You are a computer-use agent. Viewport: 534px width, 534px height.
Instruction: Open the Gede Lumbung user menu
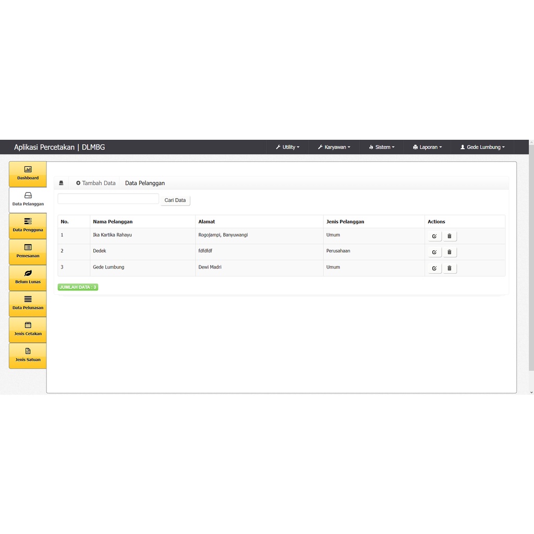click(x=482, y=147)
